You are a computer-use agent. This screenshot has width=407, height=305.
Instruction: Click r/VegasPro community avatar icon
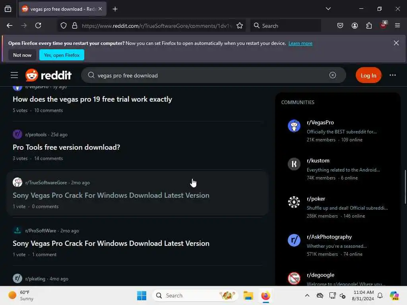294,126
